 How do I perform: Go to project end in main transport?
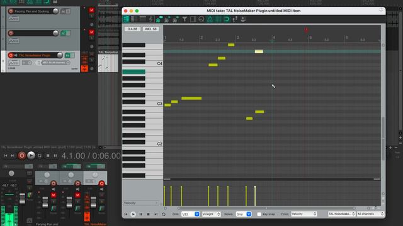13,156
